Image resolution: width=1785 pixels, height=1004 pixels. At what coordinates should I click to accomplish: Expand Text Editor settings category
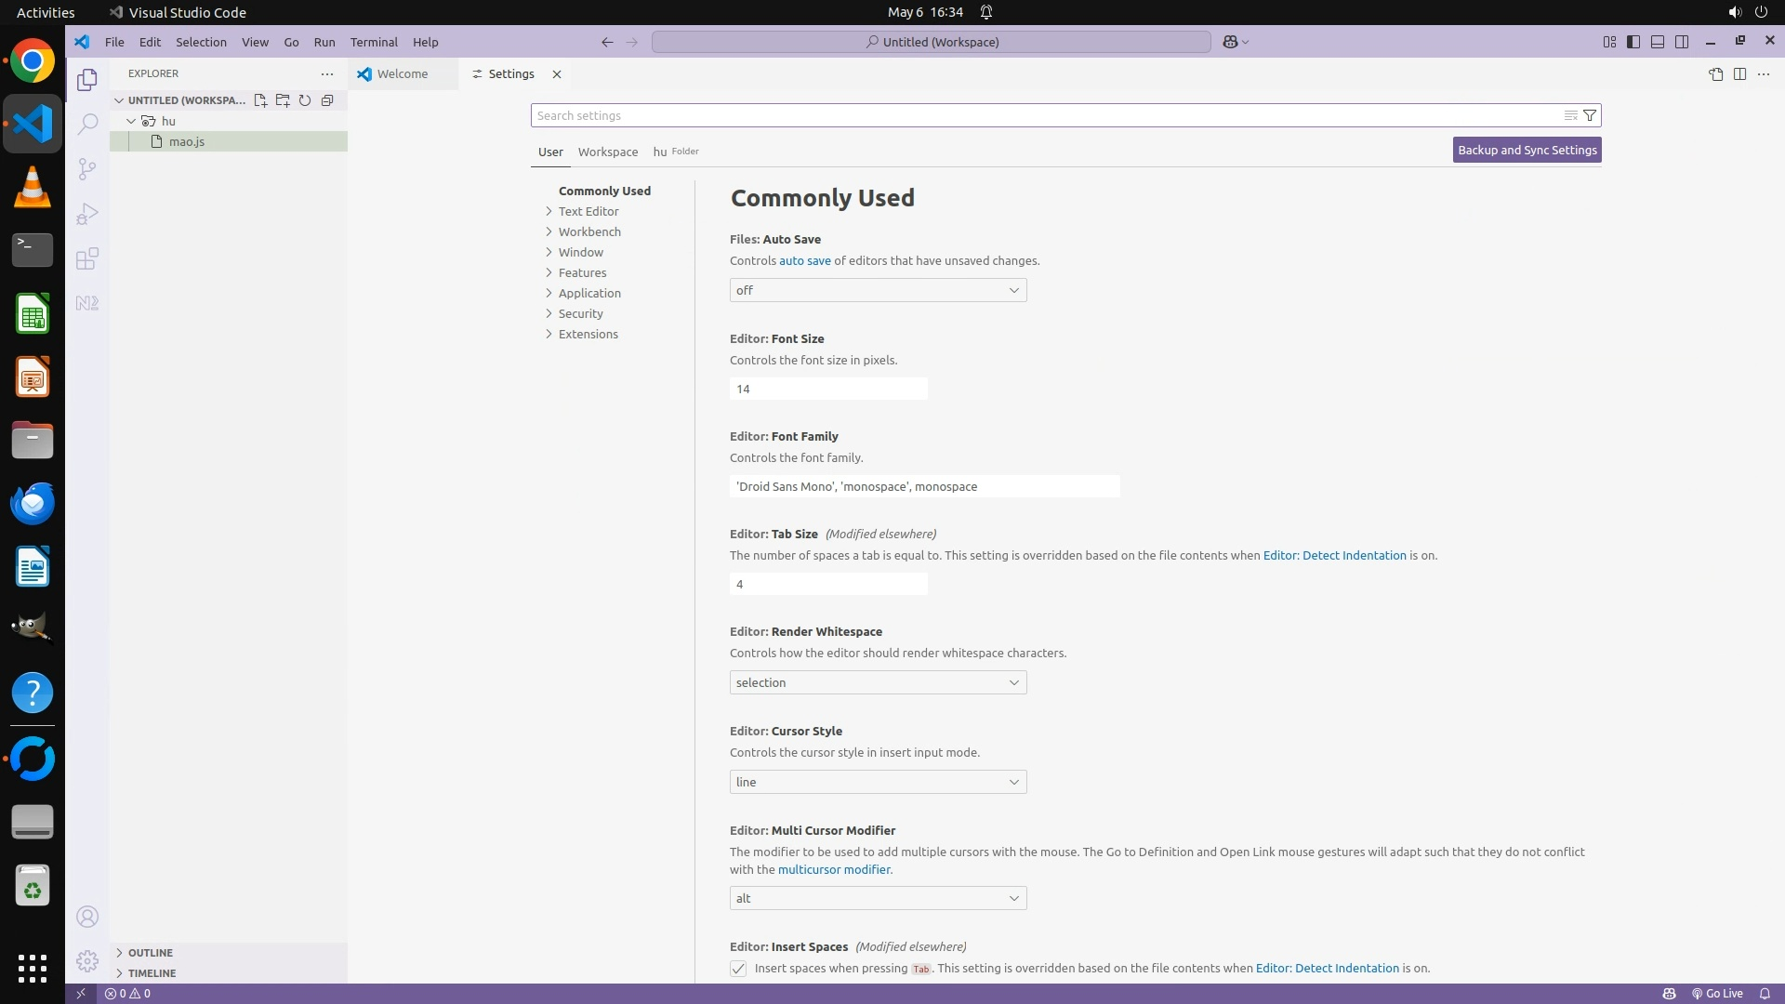[588, 211]
